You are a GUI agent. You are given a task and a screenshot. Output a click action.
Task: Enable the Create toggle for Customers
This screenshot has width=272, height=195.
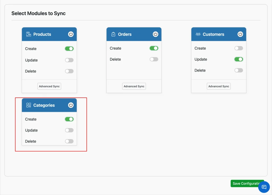[239, 48]
